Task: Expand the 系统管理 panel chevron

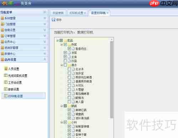Action: (x=44, y=18)
